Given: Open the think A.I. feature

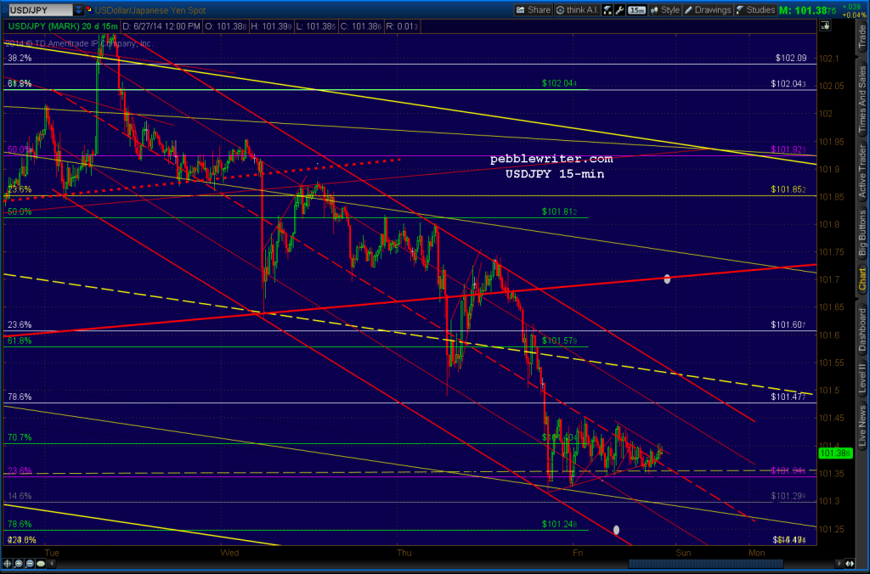Looking at the screenshot, I should click(x=576, y=9).
